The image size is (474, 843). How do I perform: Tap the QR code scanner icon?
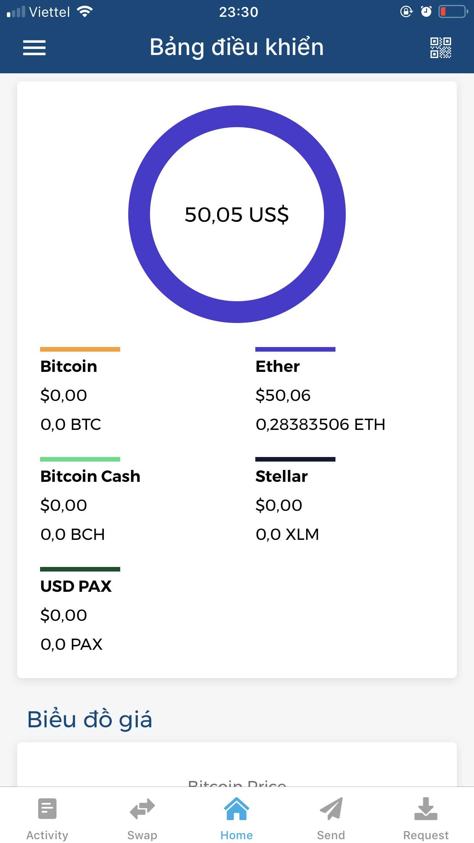click(440, 48)
